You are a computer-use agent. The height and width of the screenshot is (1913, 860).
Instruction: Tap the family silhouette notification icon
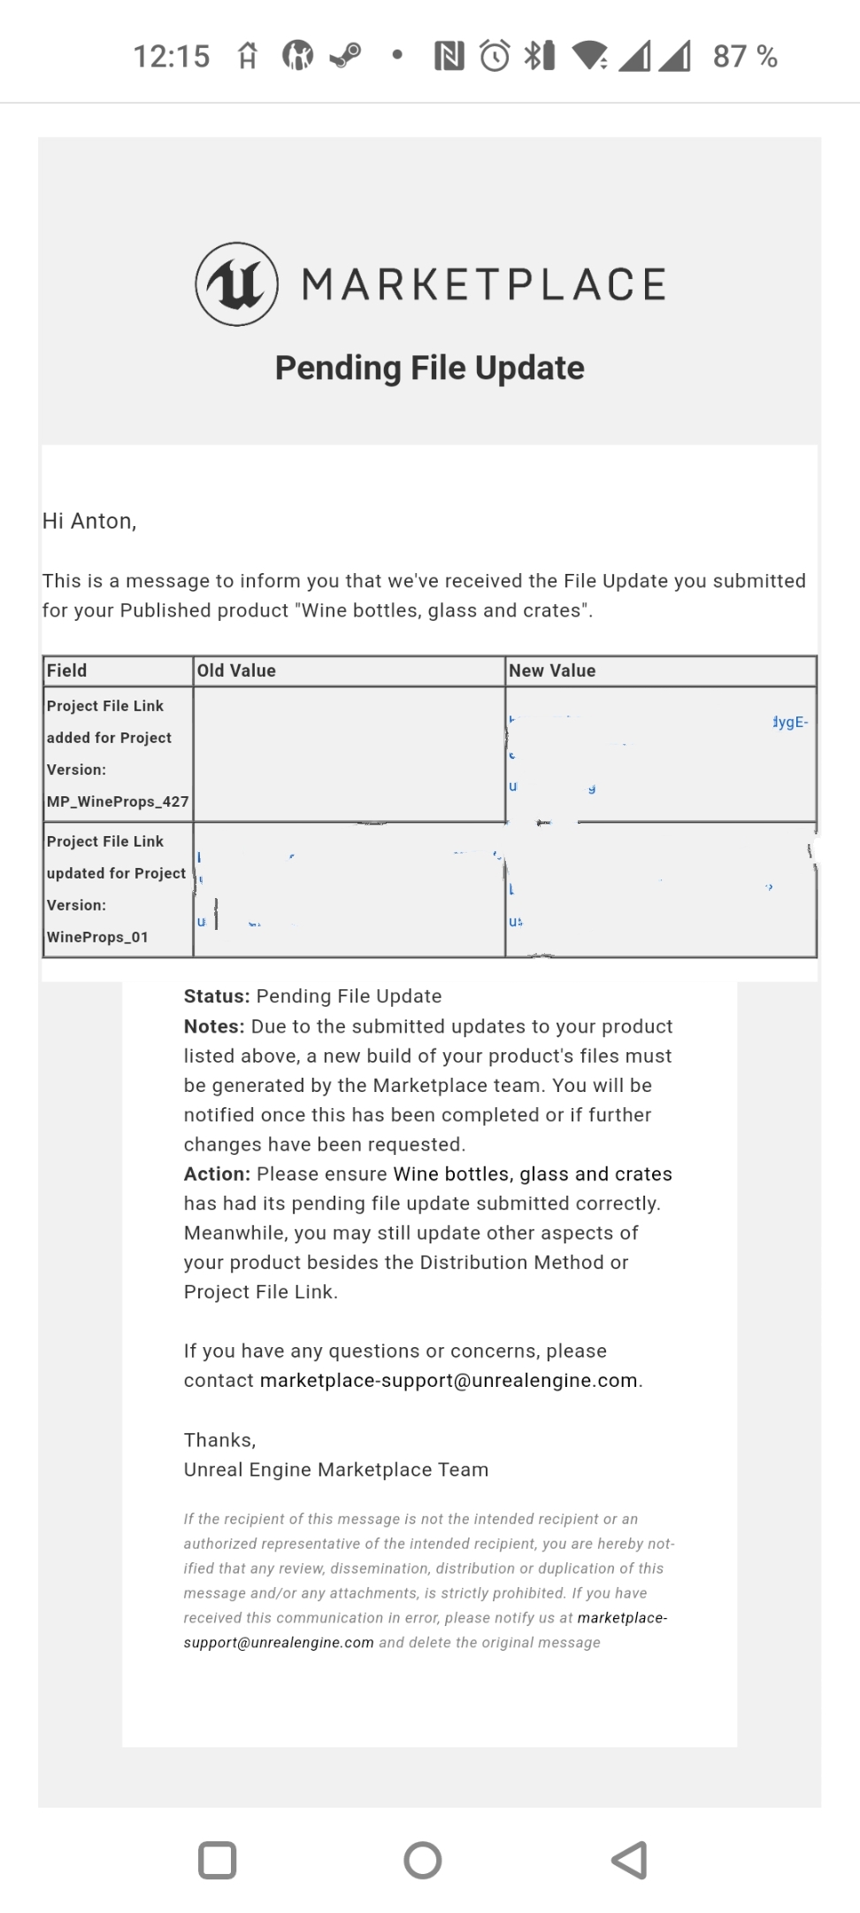point(297,57)
